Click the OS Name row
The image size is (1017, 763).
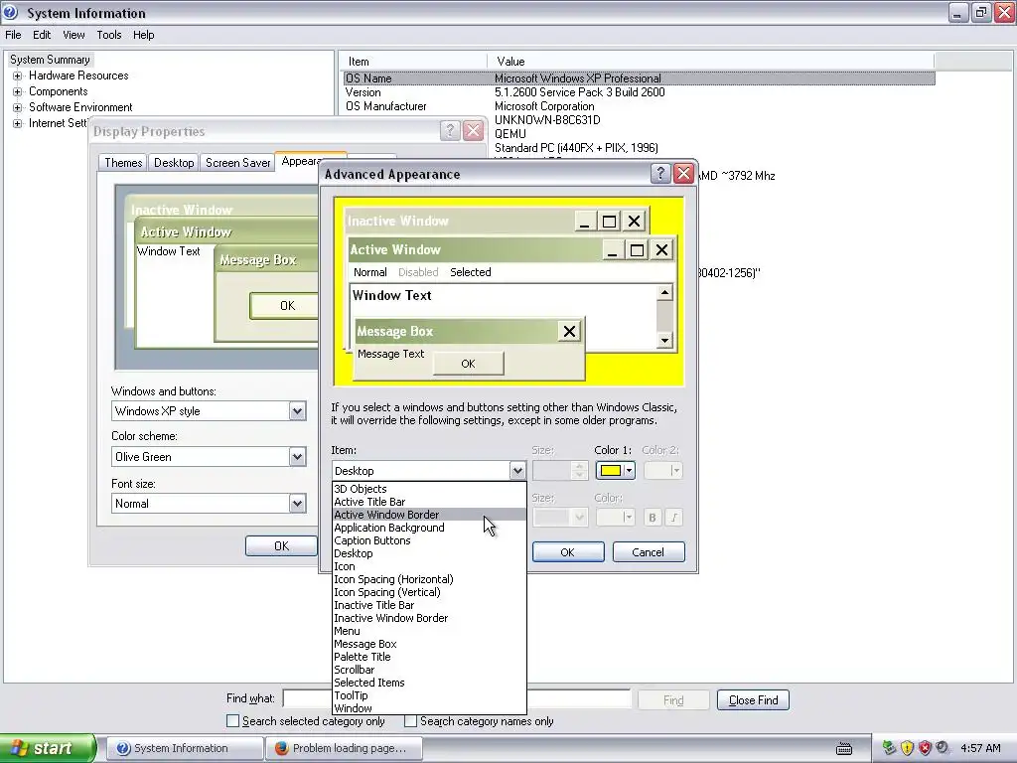coord(639,78)
